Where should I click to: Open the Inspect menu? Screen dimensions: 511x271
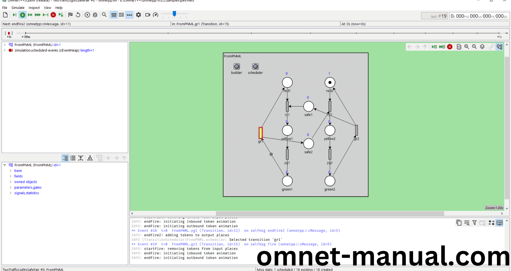click(x=34, y=8)
